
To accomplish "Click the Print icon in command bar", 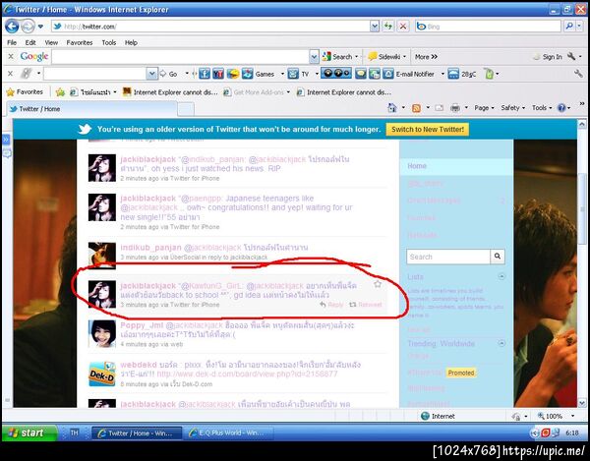I will click(455, 108).
